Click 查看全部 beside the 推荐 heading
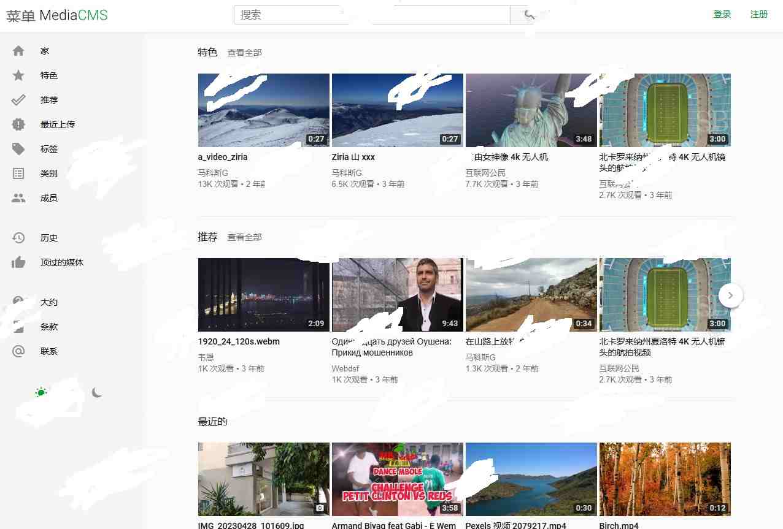The image size is (783, 529). (244, 237)
